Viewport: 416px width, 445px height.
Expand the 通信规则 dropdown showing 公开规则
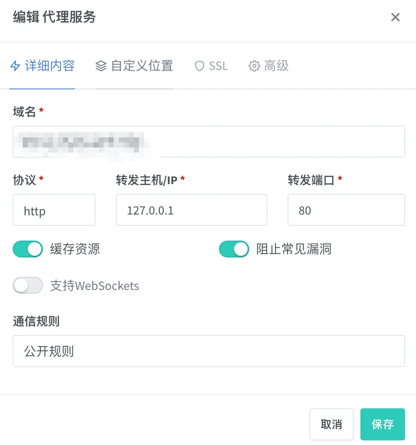click(x=208, y=351)
